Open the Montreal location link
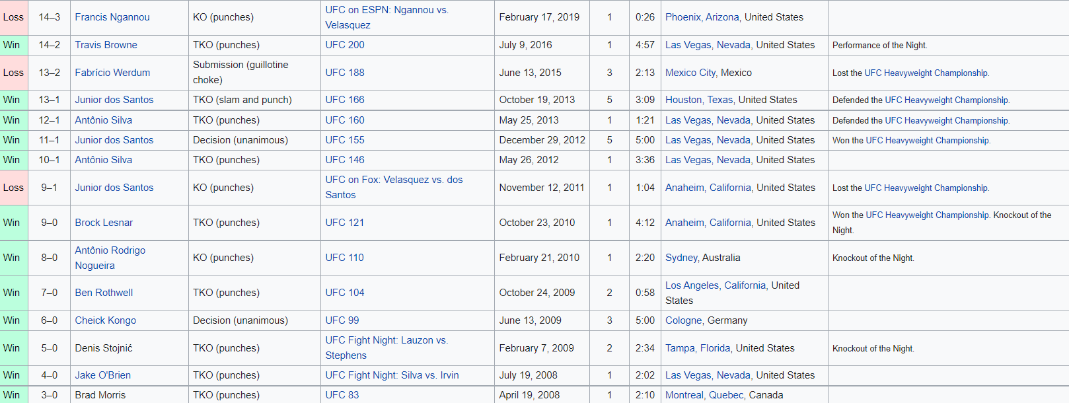 tap(684, 395)
